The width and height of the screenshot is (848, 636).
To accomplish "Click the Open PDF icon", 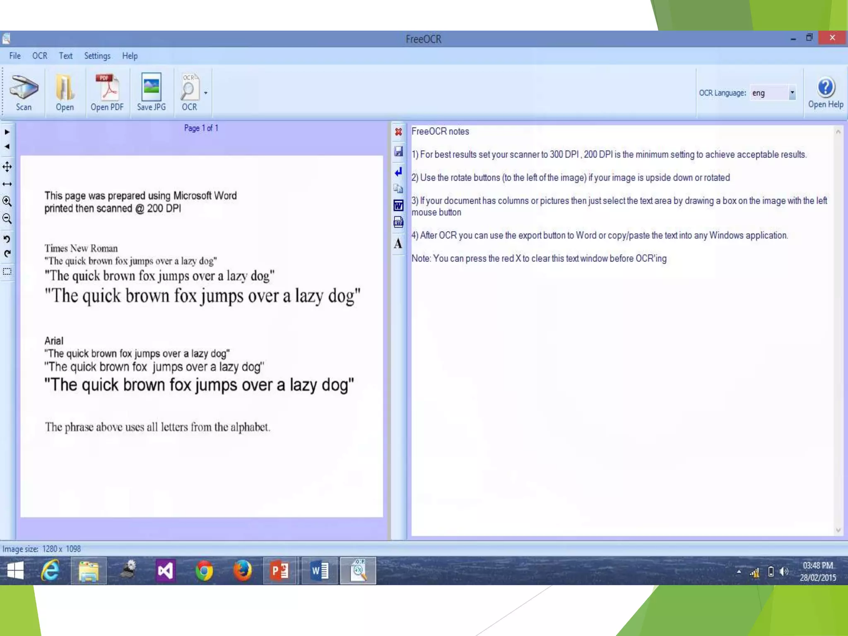I will point(107,92).
